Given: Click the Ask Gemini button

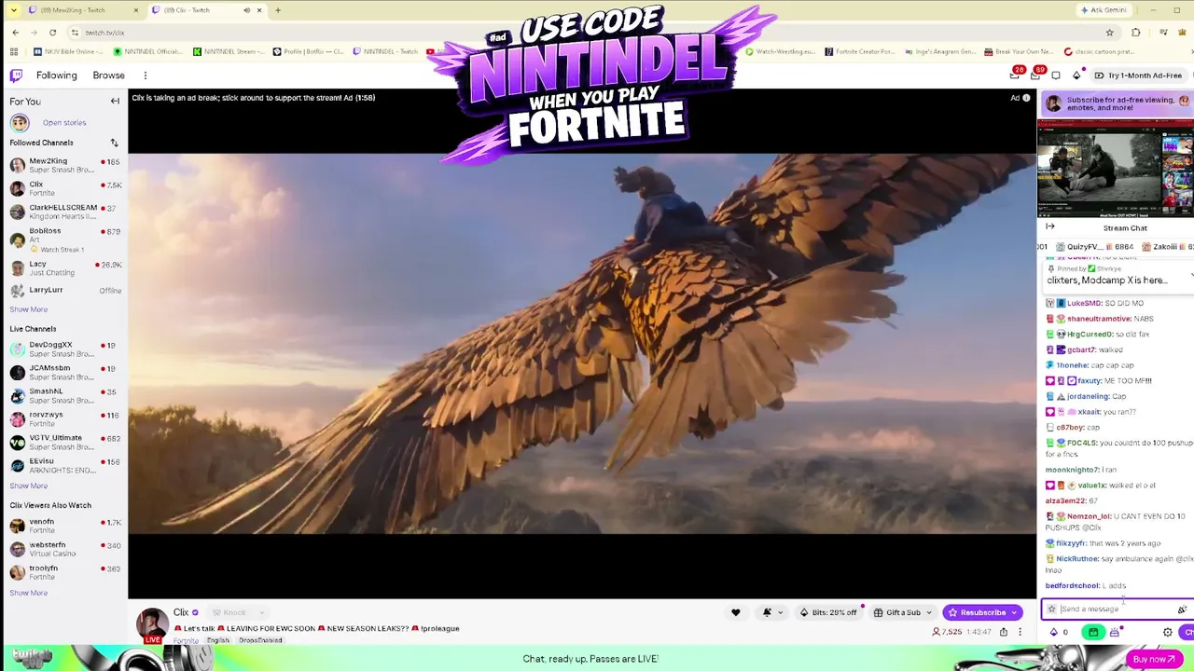Looking at the screenshot, I should click(1103, 10).
